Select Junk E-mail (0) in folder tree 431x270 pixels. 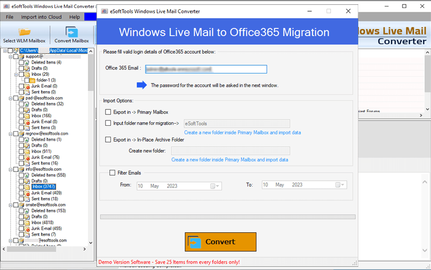[44, 86]
